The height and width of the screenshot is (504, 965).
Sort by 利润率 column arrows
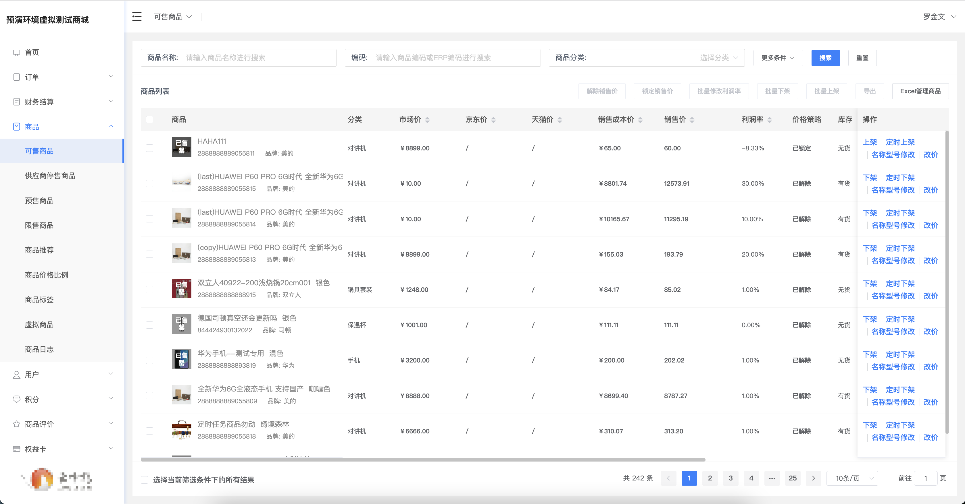point(770,120)
